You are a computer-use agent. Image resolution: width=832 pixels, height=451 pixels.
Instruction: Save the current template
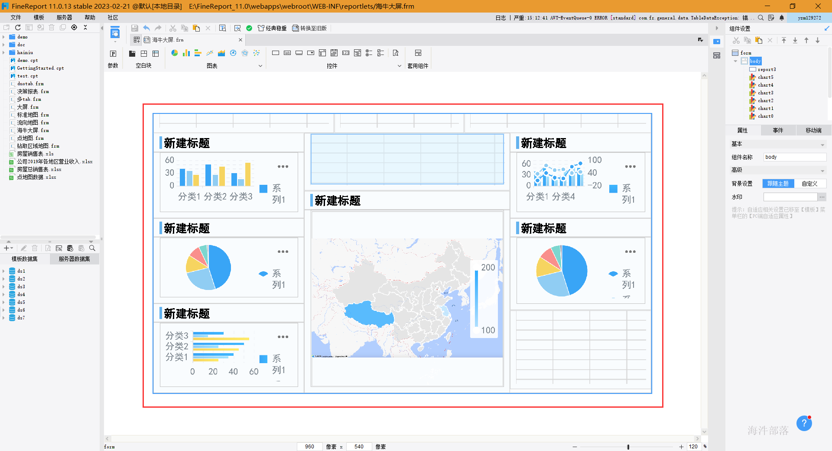(134, 28)
